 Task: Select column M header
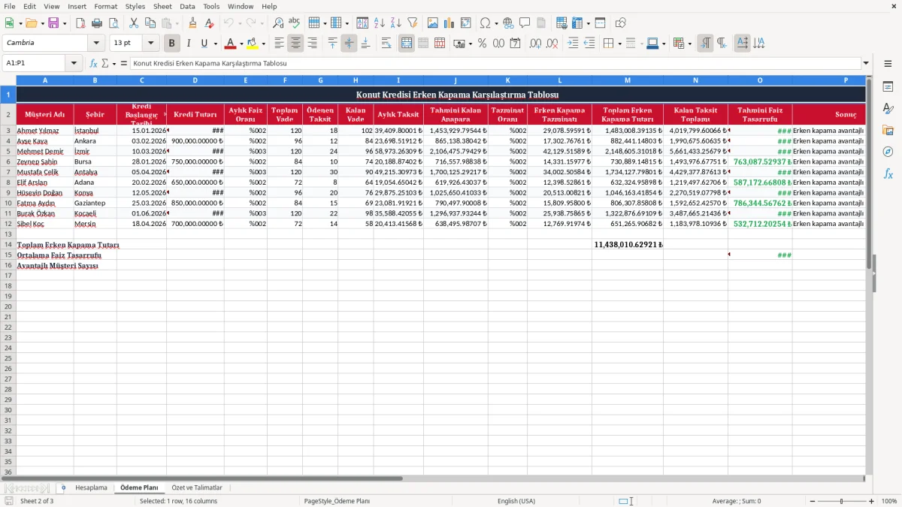point(628,80)
